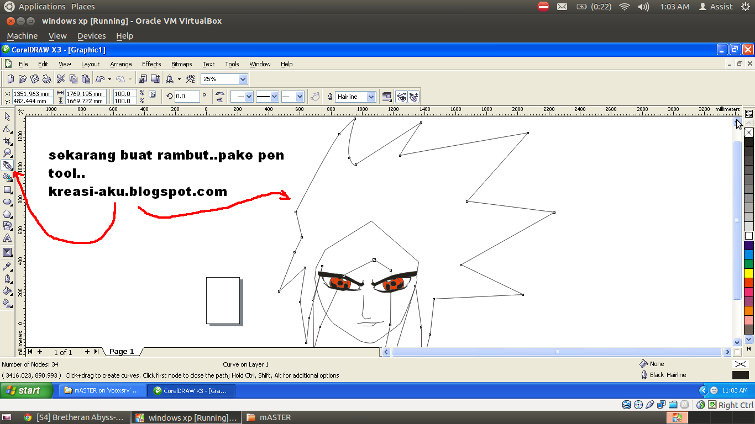755x424 pixels.
Task: Expand the application launcher dropdown arrow
Action: (179, 79)
